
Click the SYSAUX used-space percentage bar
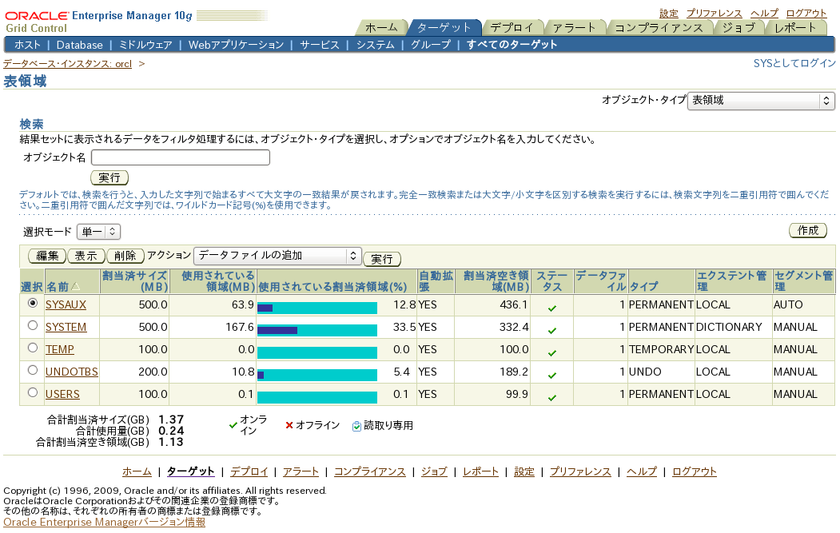[x=317, y=308]
